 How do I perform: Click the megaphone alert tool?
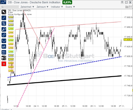pos(4,58)
